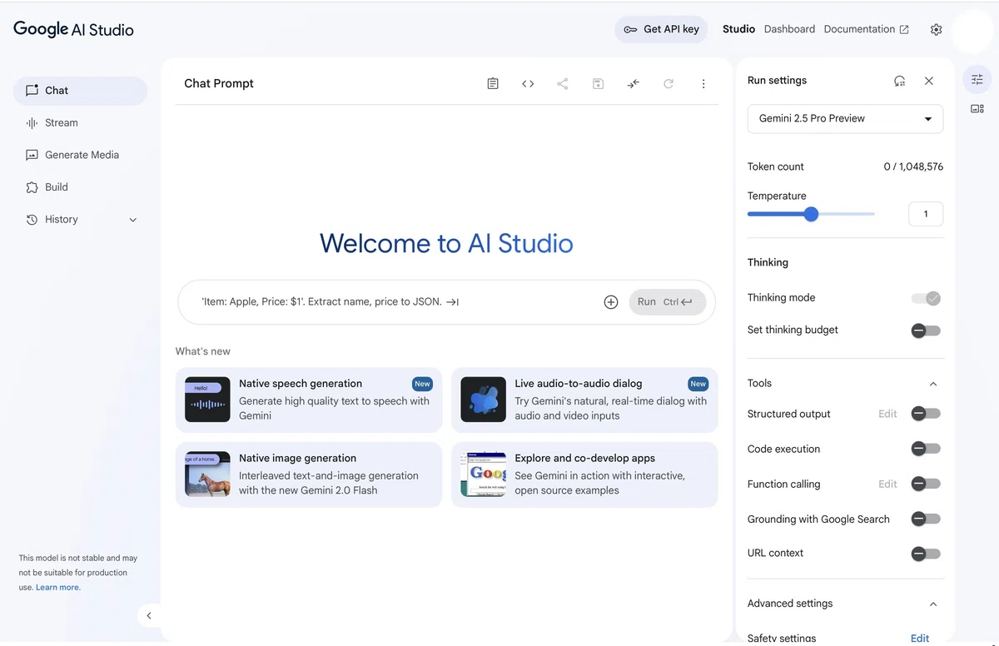Open the three-dot more options menu
The image size is (999, 646).
point(703,83)
